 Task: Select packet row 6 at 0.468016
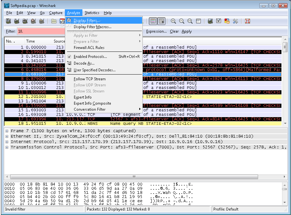[143, 70]
